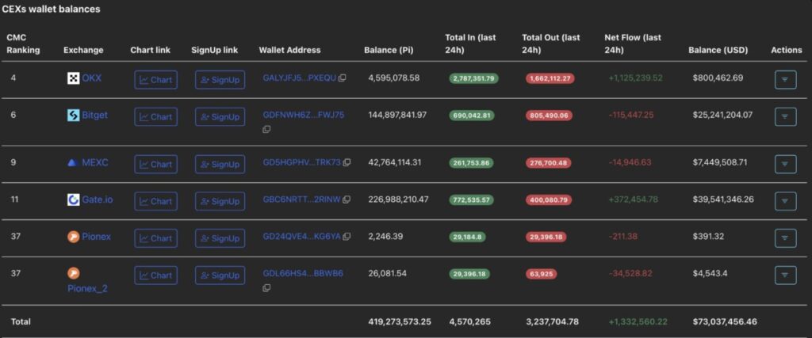Image resolution: width=812 pixels, height=338 pixels.
Task: Copy the Gate.io wallet address icon
Action: point(347,199)
